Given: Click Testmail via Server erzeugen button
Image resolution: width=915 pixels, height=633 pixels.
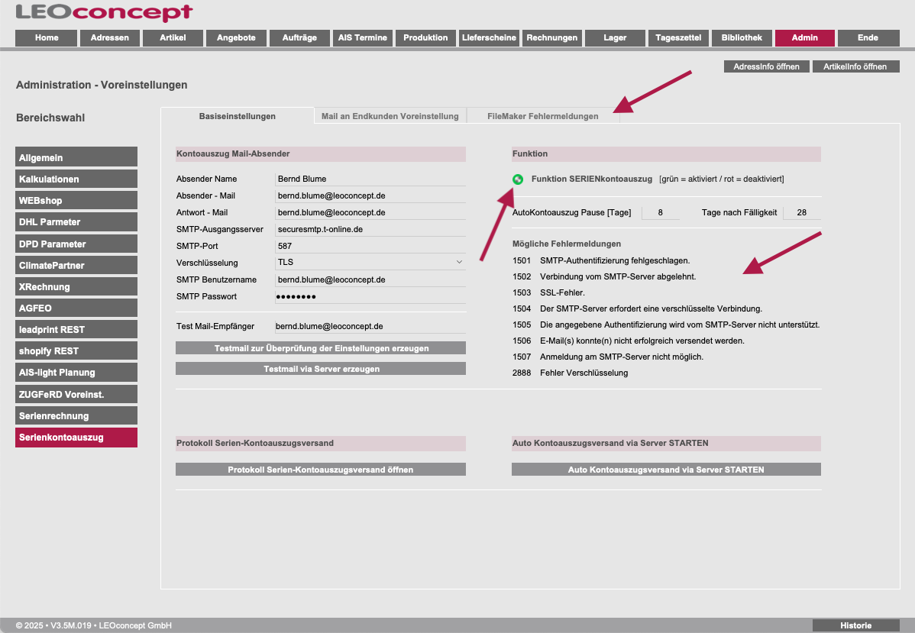Looking at the screenshot, I should click(x=321, y=369).
